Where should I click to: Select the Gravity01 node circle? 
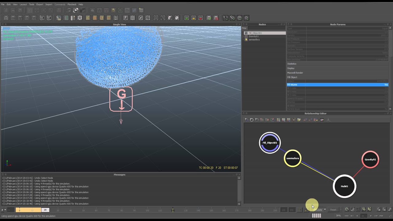370,160
